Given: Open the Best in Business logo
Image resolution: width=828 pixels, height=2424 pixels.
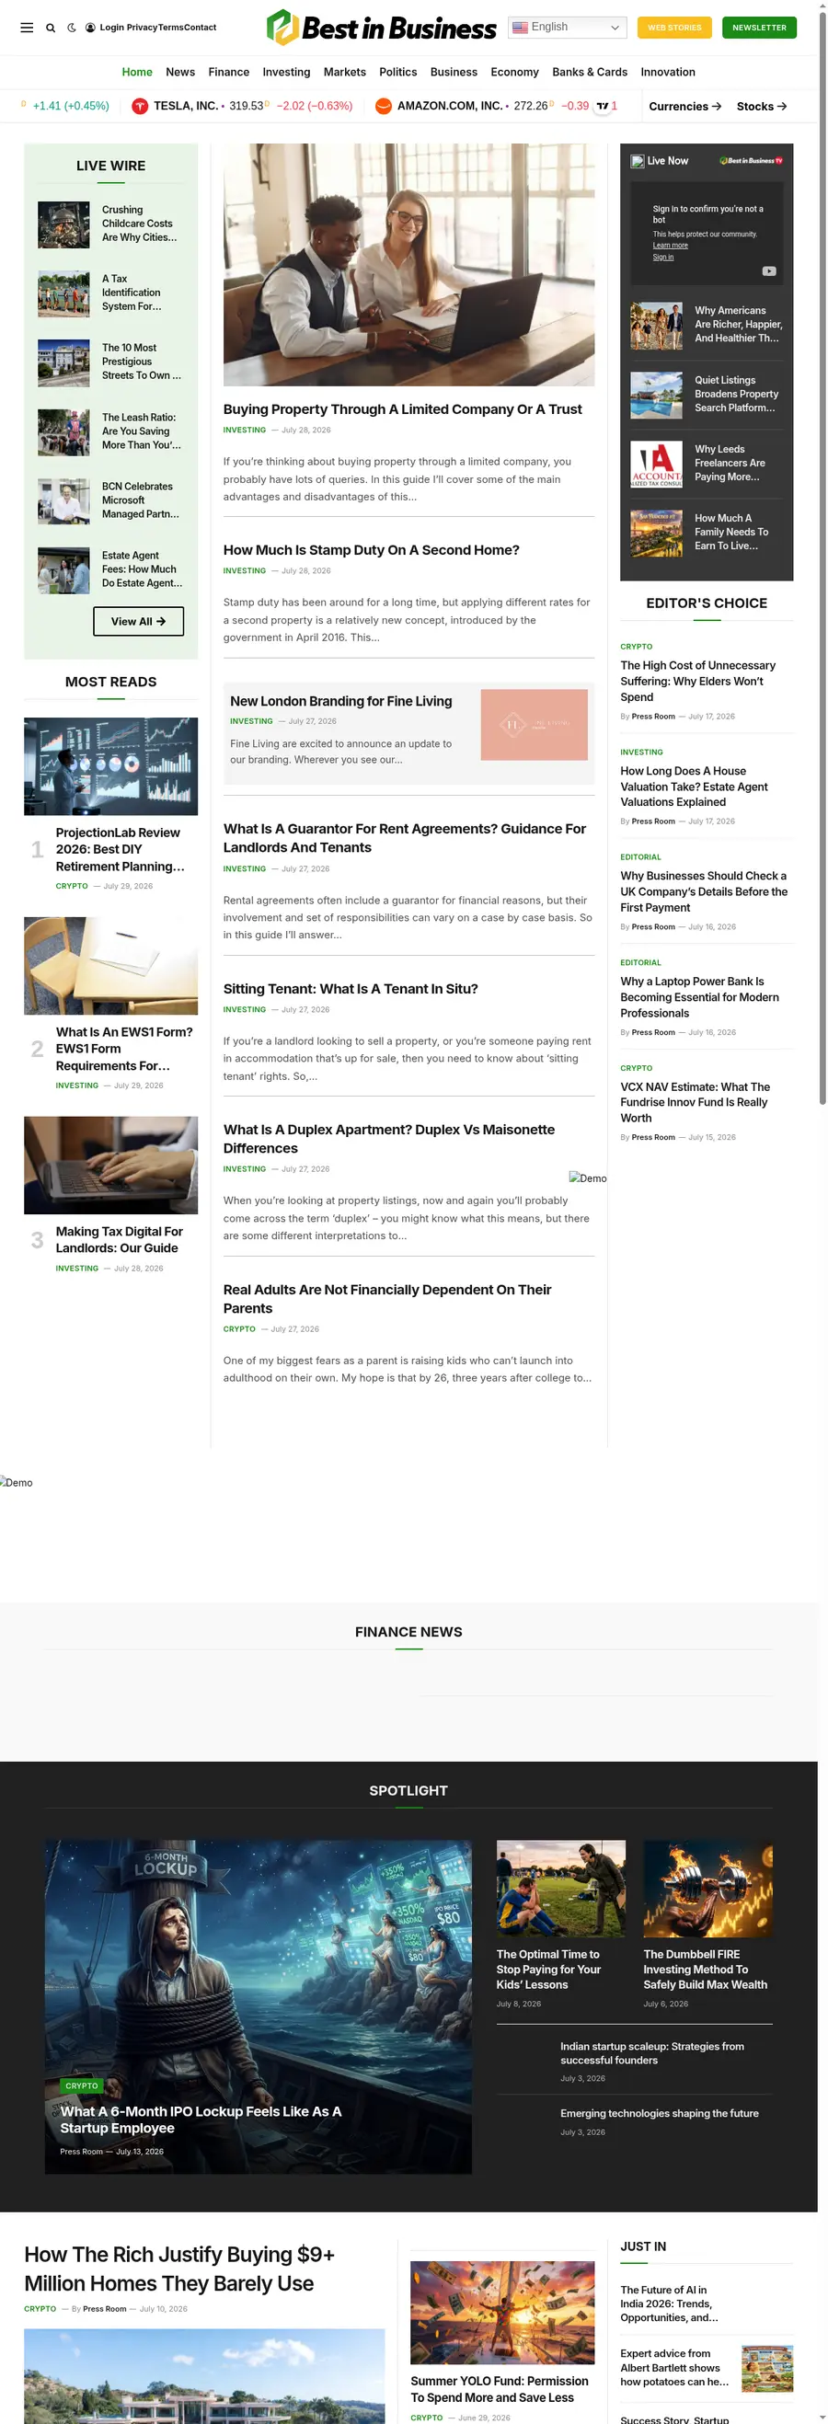Looking at the screenshot, I should 380,28.
